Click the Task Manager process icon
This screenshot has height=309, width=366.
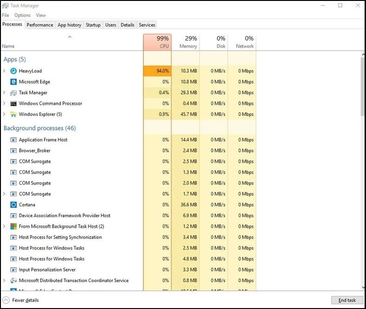click(13, 93)
